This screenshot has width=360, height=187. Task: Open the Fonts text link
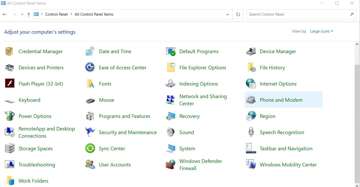(x=105, y=84)
